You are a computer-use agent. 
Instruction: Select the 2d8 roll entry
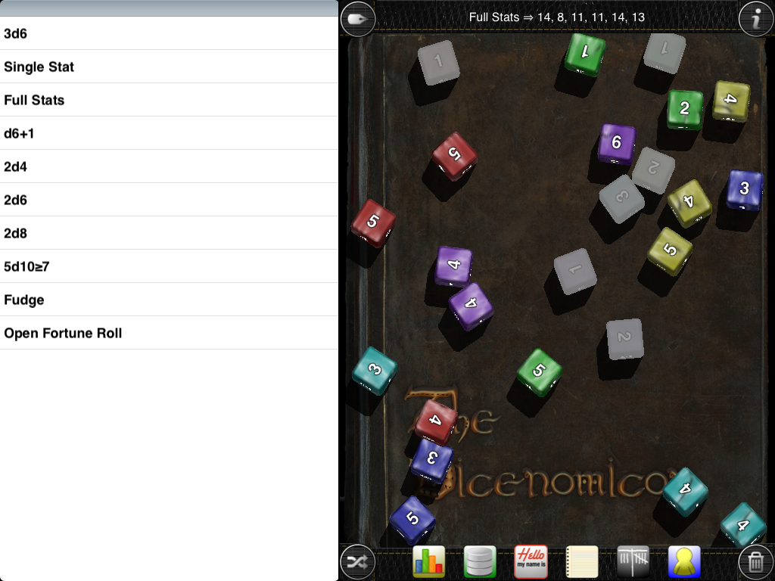click(169, 233)
